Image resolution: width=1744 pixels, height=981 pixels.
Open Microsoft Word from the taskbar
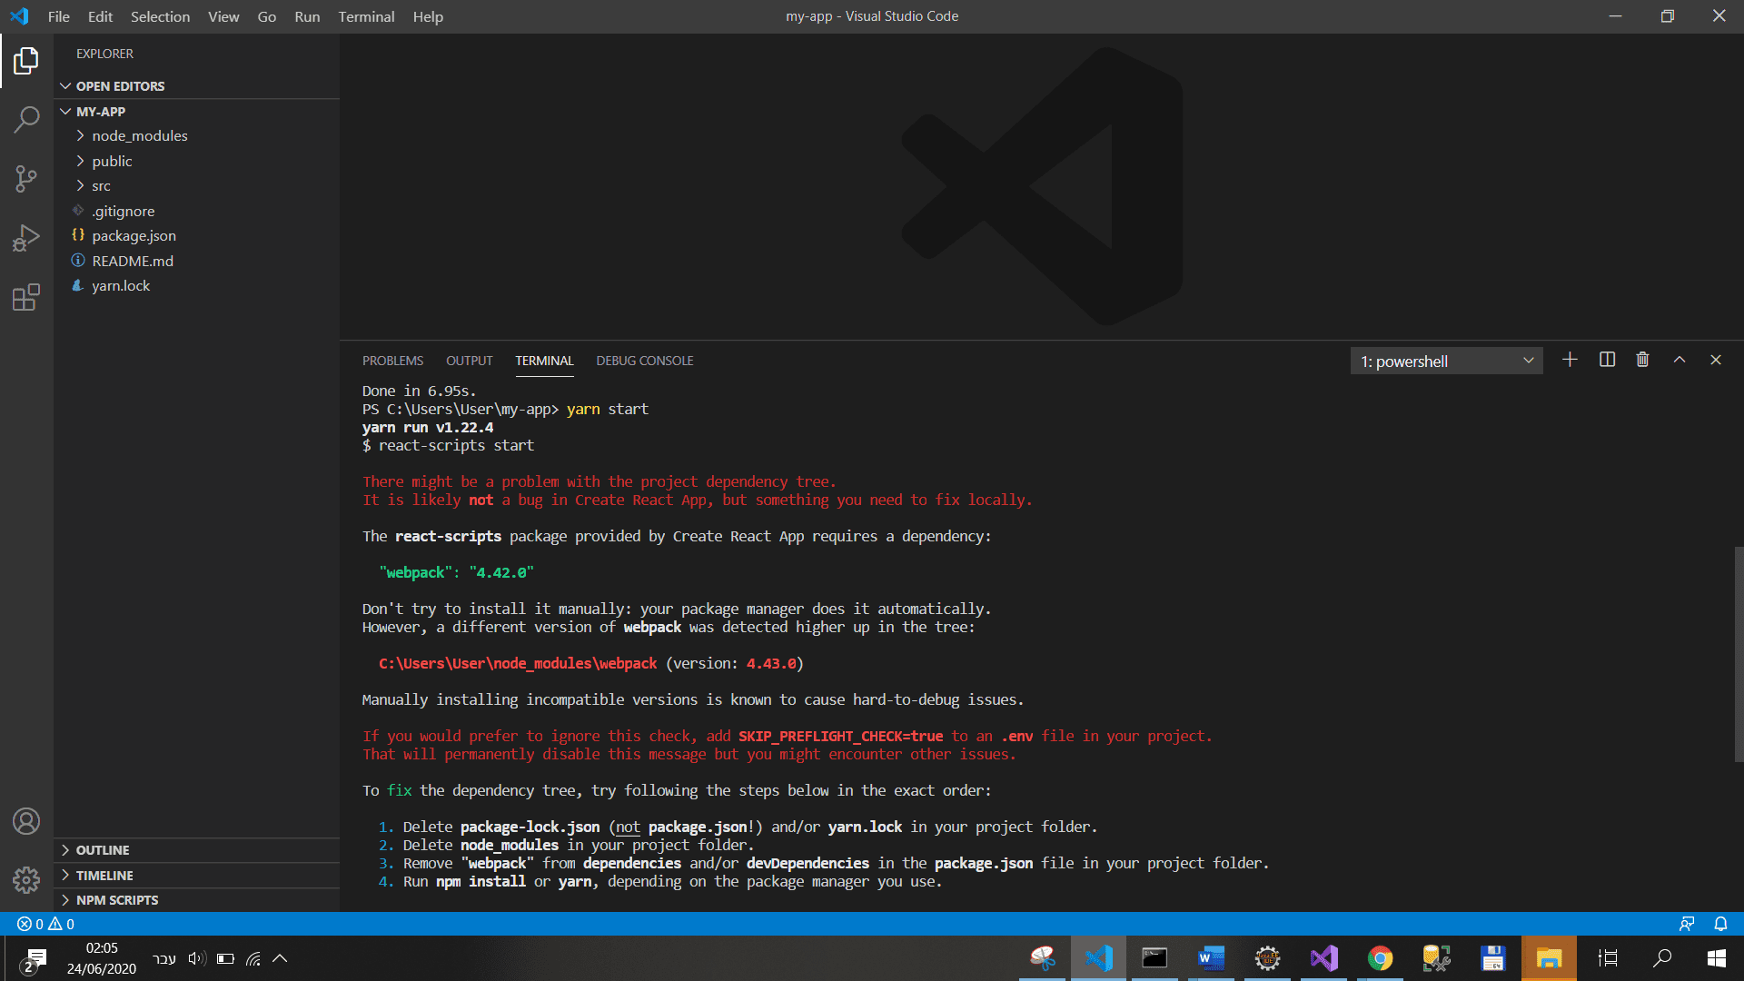coord(1212,958)
